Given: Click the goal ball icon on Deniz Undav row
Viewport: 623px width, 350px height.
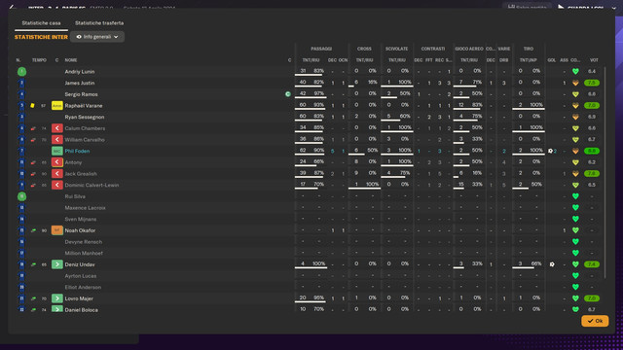Looking at the screenshot, I should pos(552,264).
